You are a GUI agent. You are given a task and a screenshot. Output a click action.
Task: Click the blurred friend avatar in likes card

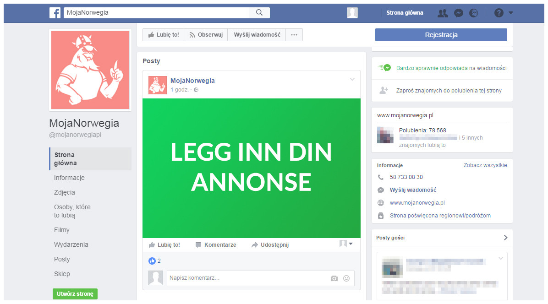coord(385,135)
